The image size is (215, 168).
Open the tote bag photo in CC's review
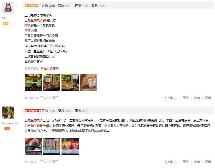click(88, 83)
